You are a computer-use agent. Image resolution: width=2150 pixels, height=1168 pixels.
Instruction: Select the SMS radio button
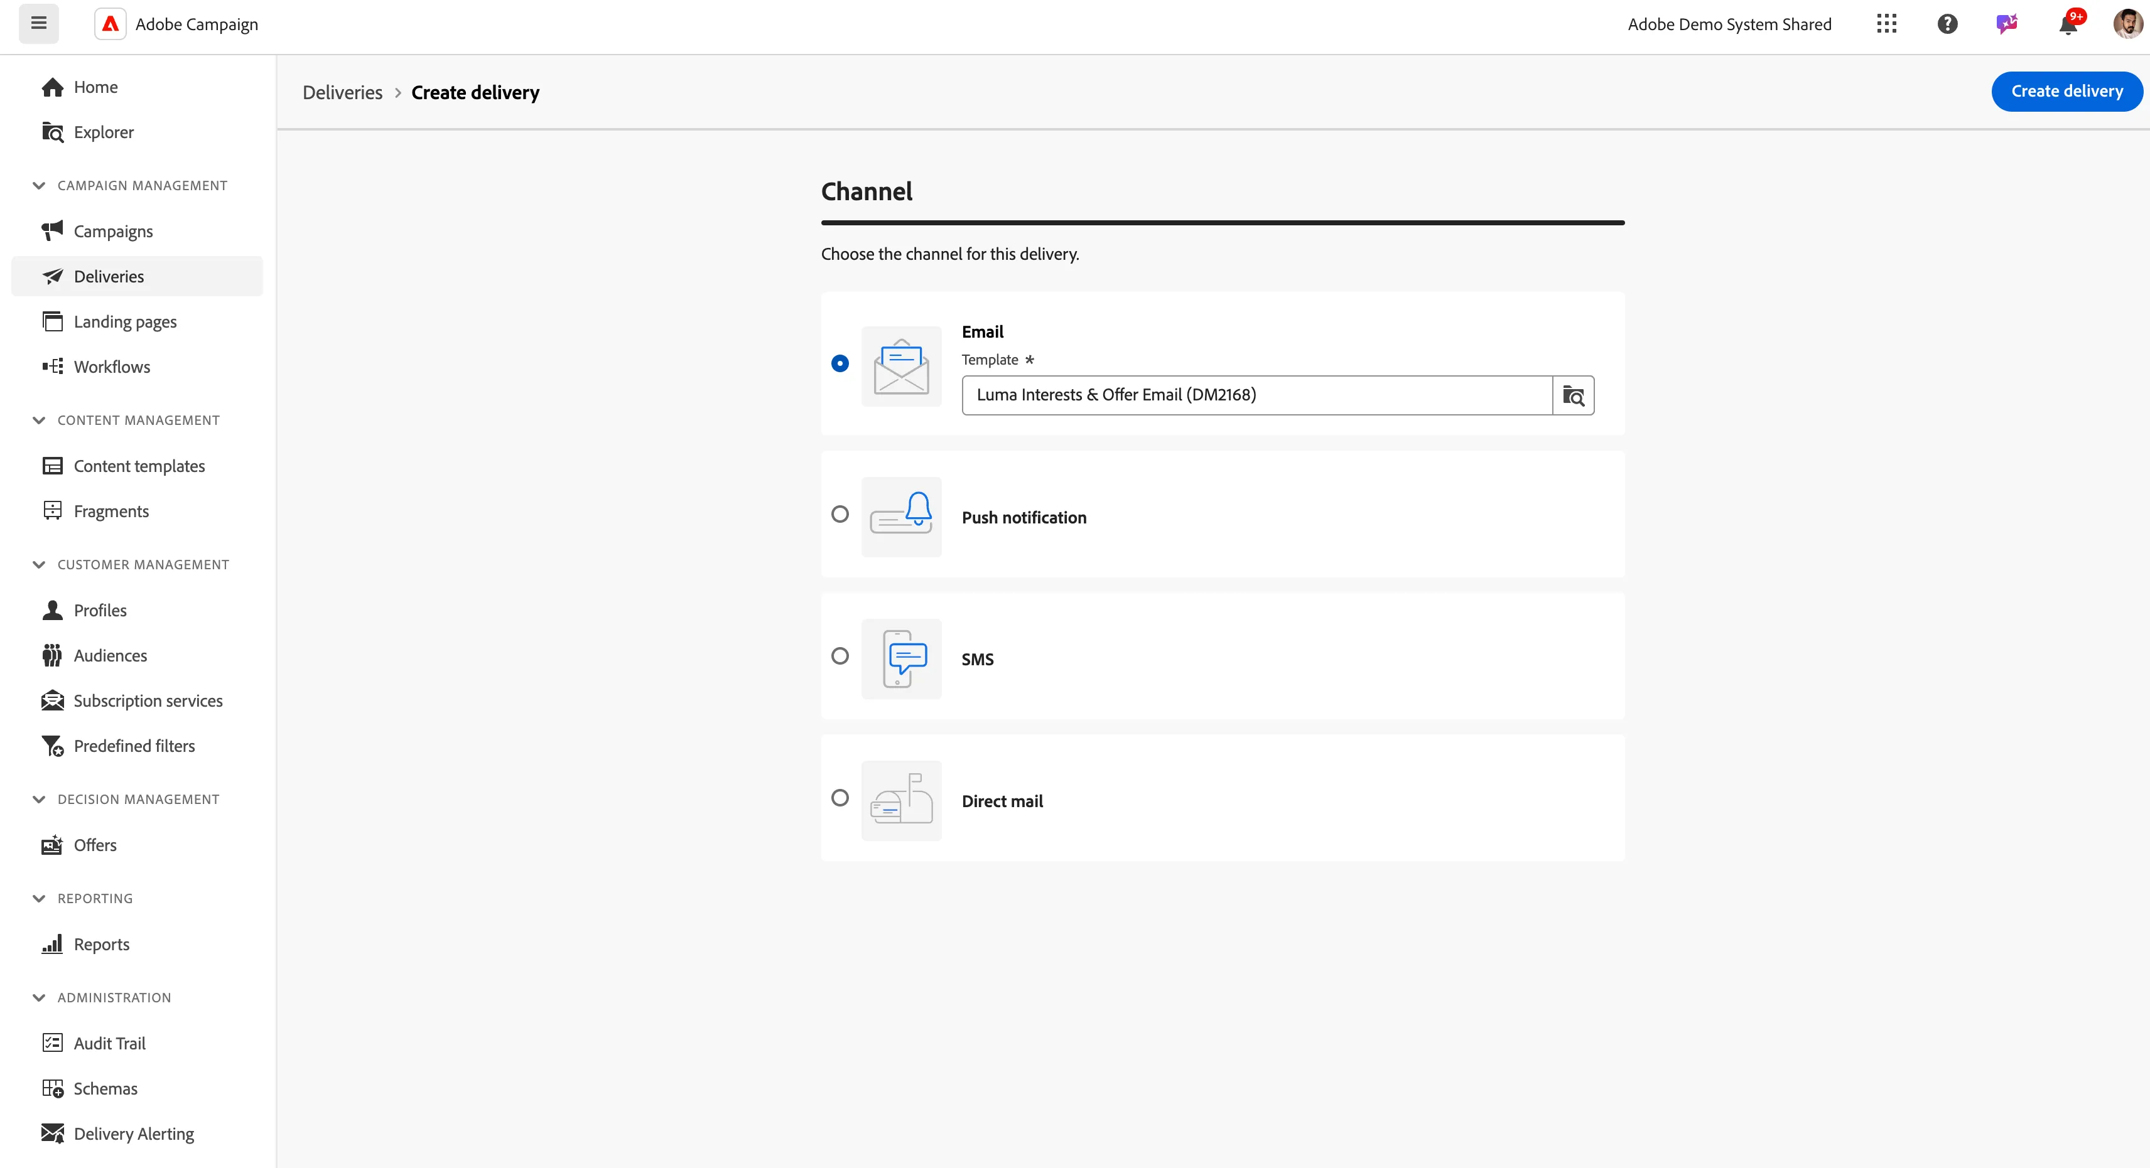coord(840,656)
